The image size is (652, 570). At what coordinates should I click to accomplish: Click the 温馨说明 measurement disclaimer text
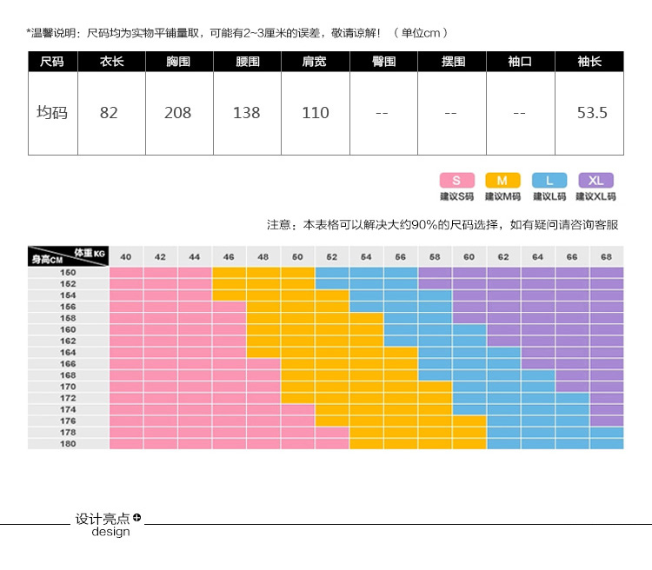point(237,33)
